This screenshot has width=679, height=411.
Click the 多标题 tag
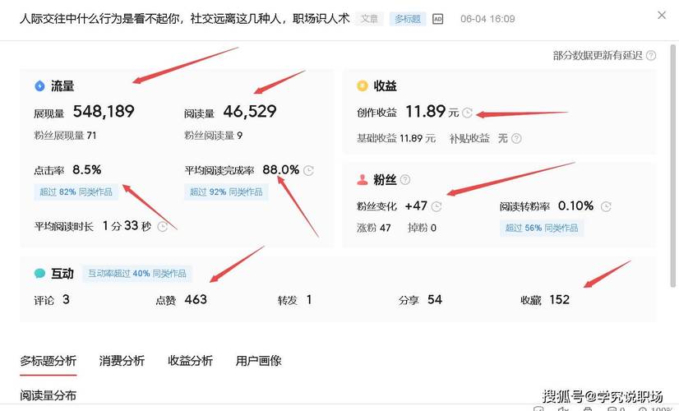[408, 19]
